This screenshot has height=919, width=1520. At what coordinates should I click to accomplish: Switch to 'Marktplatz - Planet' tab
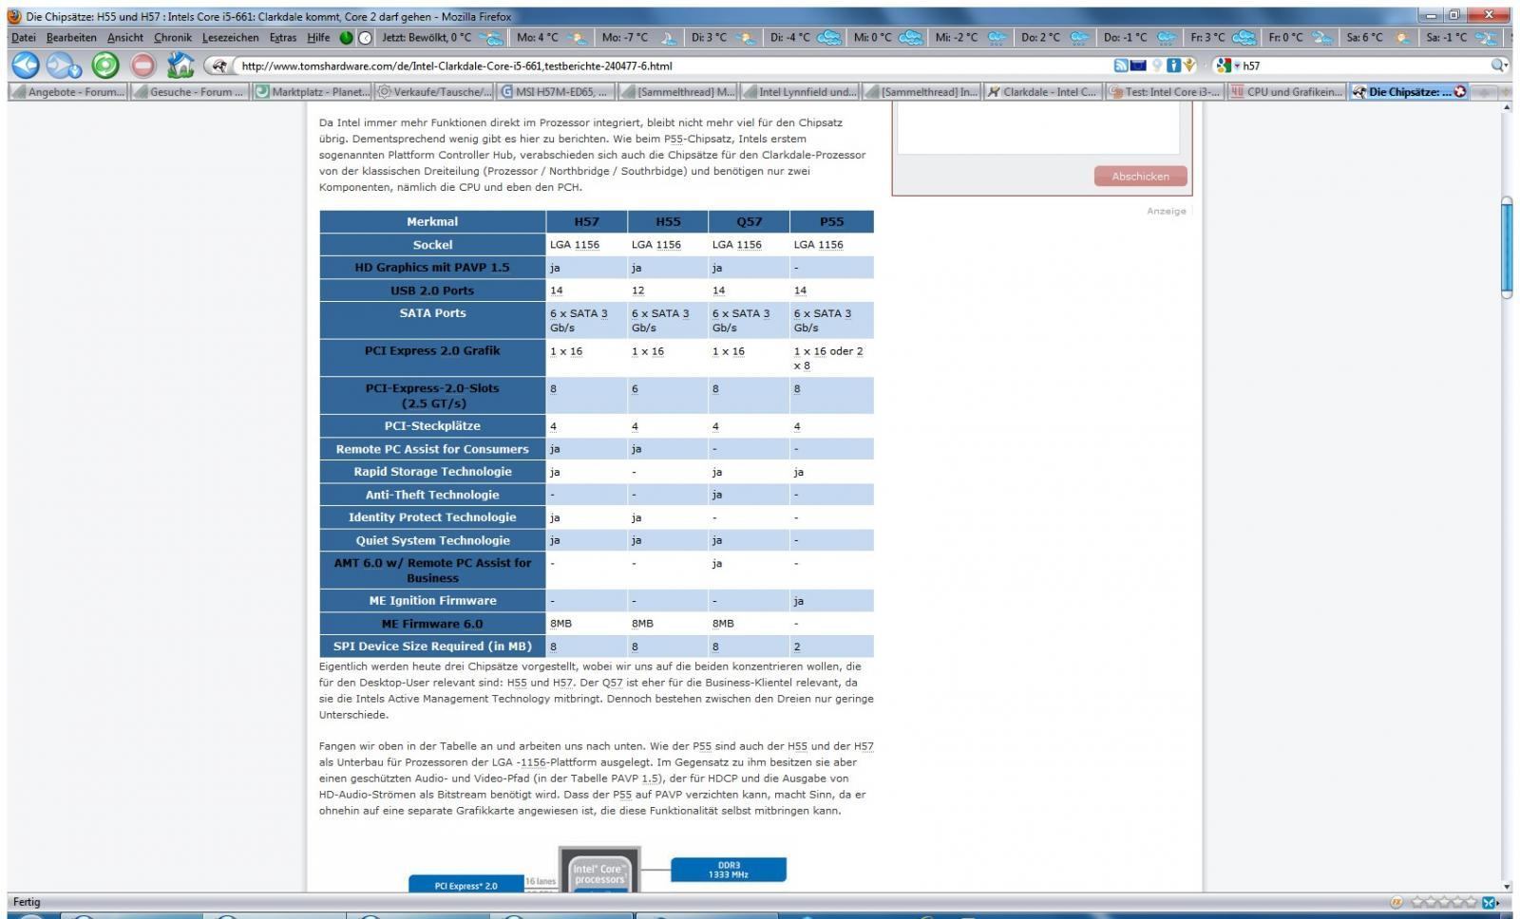click(312, 92)
